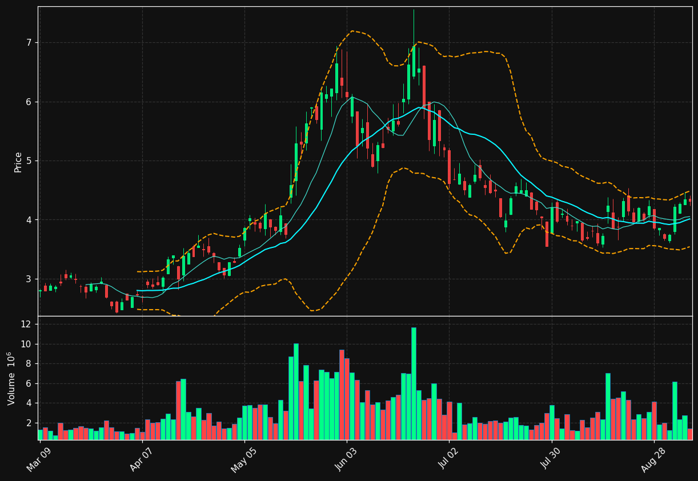Click volume tick label 4
698x481 pixels.
click(29, 403)
